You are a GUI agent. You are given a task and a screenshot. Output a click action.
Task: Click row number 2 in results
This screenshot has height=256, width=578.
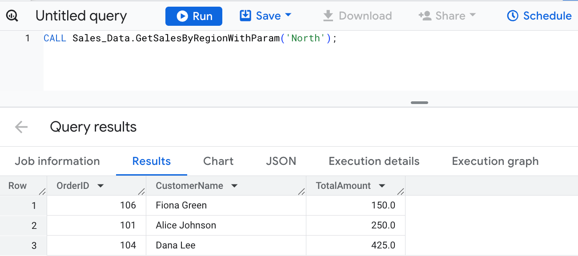click(x=23, y=225)
